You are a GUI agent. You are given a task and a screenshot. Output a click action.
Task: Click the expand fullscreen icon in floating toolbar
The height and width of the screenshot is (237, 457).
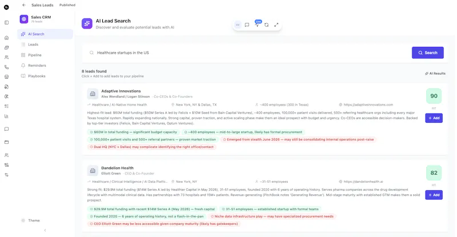tap(276, 25)
